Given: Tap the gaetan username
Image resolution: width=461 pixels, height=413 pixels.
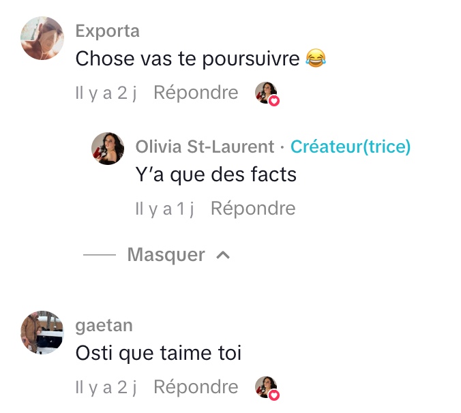Looking at the screenshot, I should (104, 326).
